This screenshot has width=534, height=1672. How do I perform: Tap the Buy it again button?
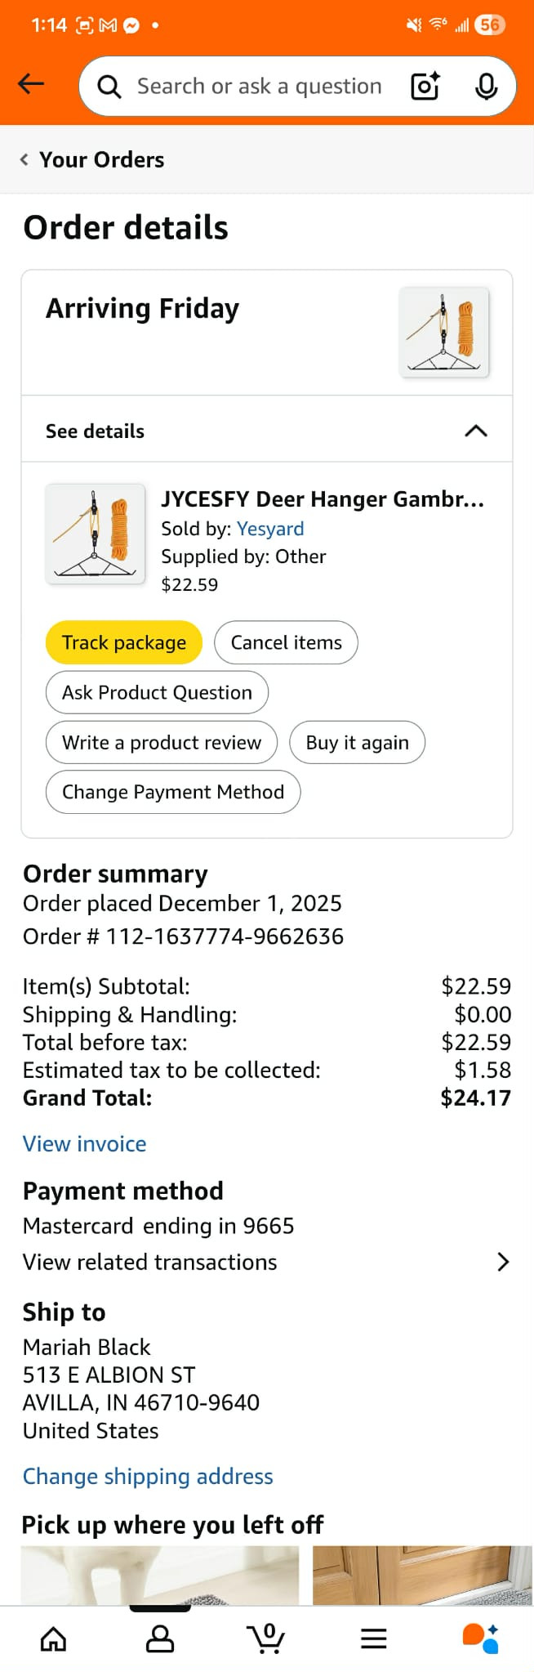pos(357,742)
